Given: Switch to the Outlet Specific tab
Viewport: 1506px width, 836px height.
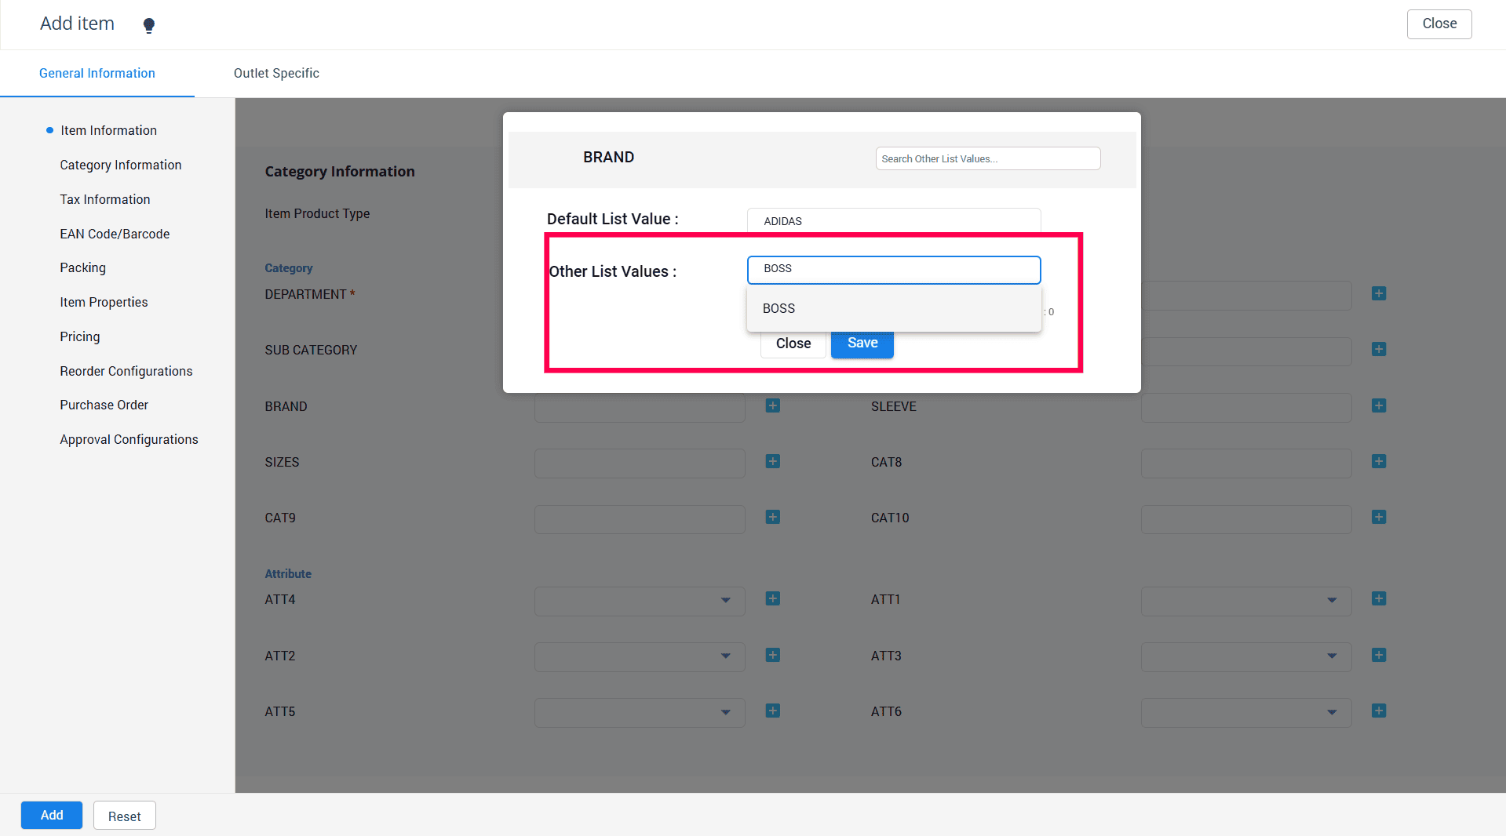Looking at the screenshot, I should tap(276, 73).
